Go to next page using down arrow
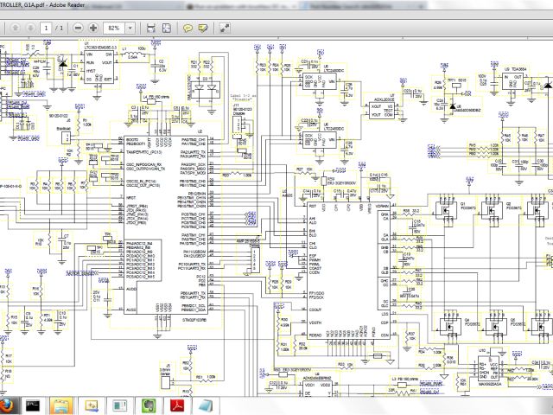Image resolution: width=553 pixels, height=415 pixels. [29, 28]
